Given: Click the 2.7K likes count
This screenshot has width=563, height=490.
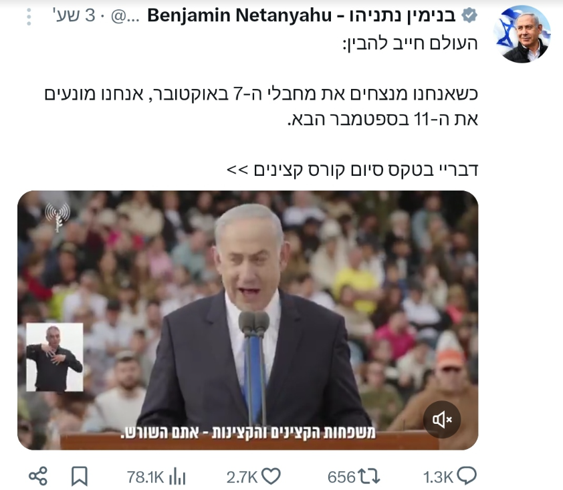Looking at the screenshot, I should pos(241,477).
